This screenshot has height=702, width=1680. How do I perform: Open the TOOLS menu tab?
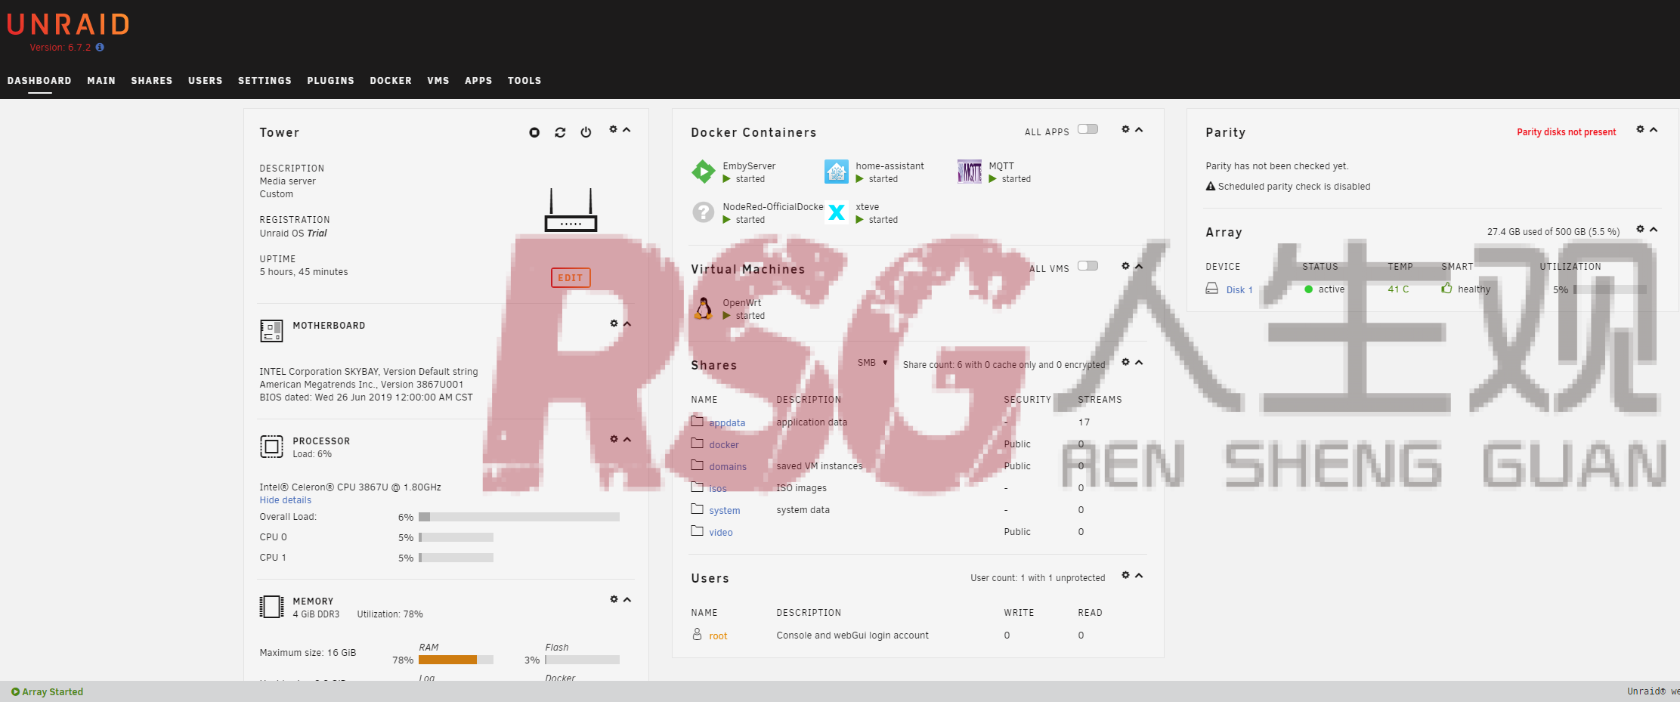pyautogui.click(x=524, y=81)
